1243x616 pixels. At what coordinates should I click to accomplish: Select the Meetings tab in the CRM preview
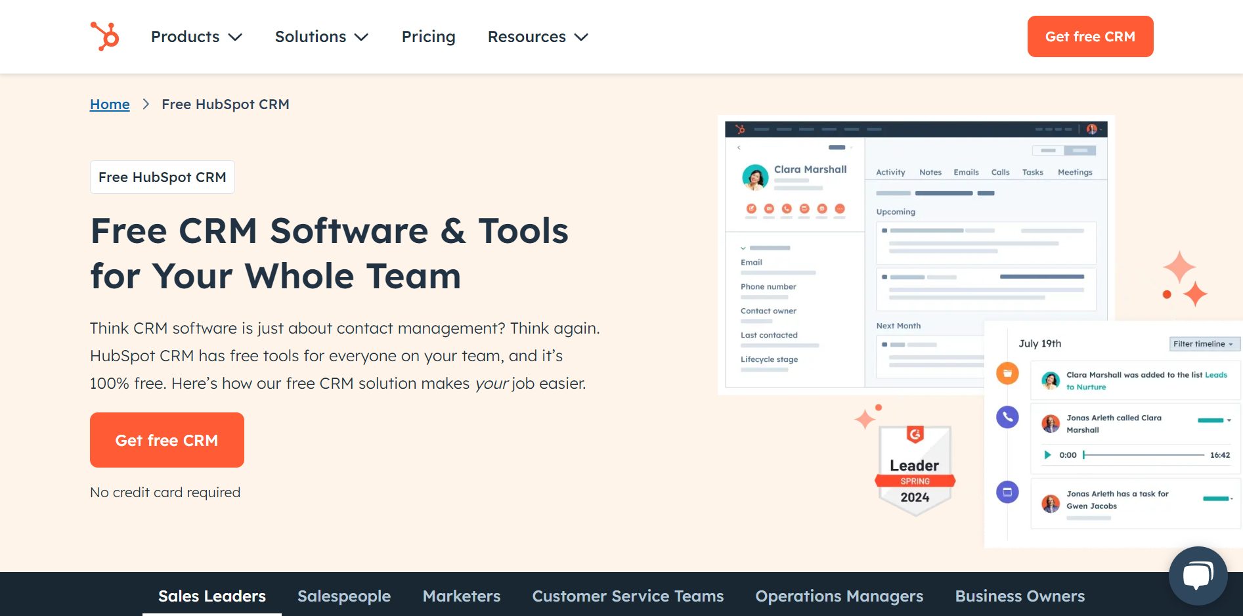tap(1075, 172)
